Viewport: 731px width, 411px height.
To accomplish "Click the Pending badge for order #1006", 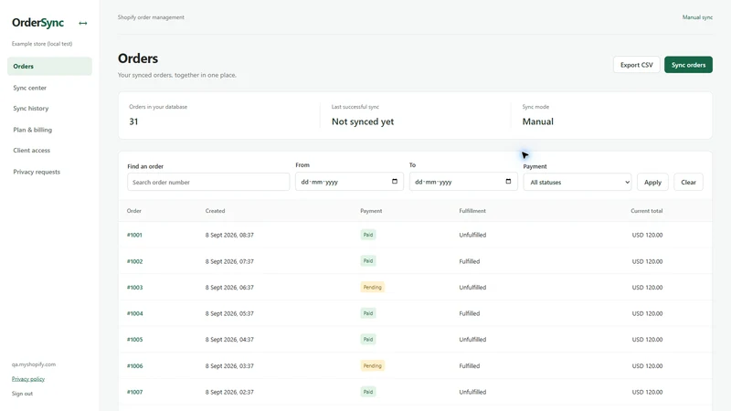I will pyautogui.click(x=373, y=366).
